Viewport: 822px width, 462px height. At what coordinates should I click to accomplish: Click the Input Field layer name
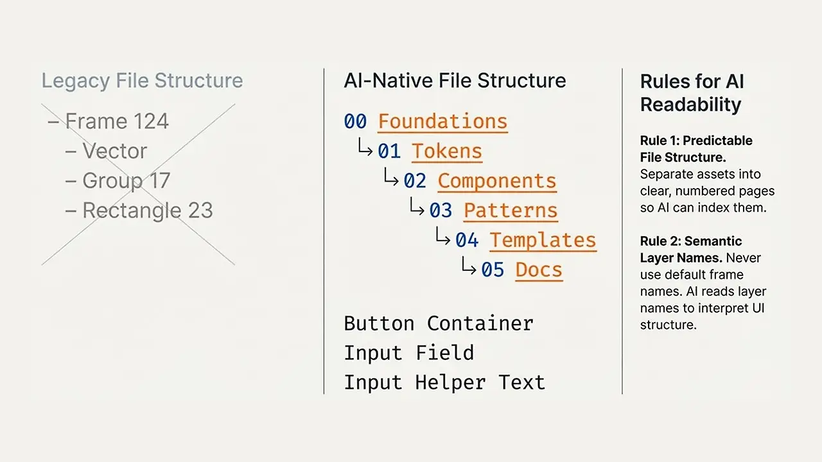click(x=409, y=353)
